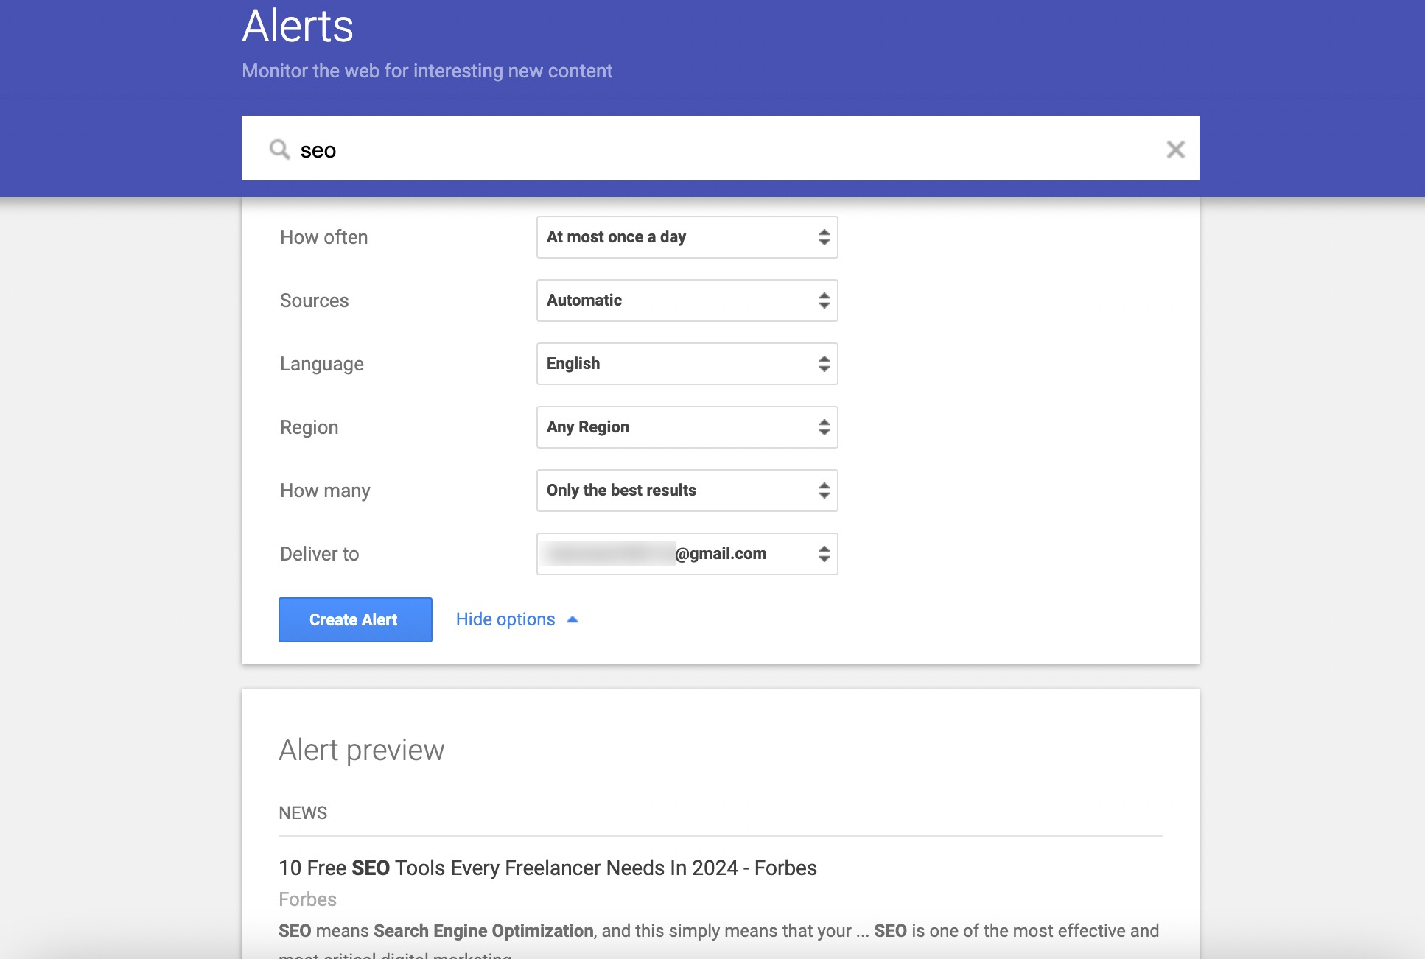Click the Alert preview section header

tap(362, 749)
